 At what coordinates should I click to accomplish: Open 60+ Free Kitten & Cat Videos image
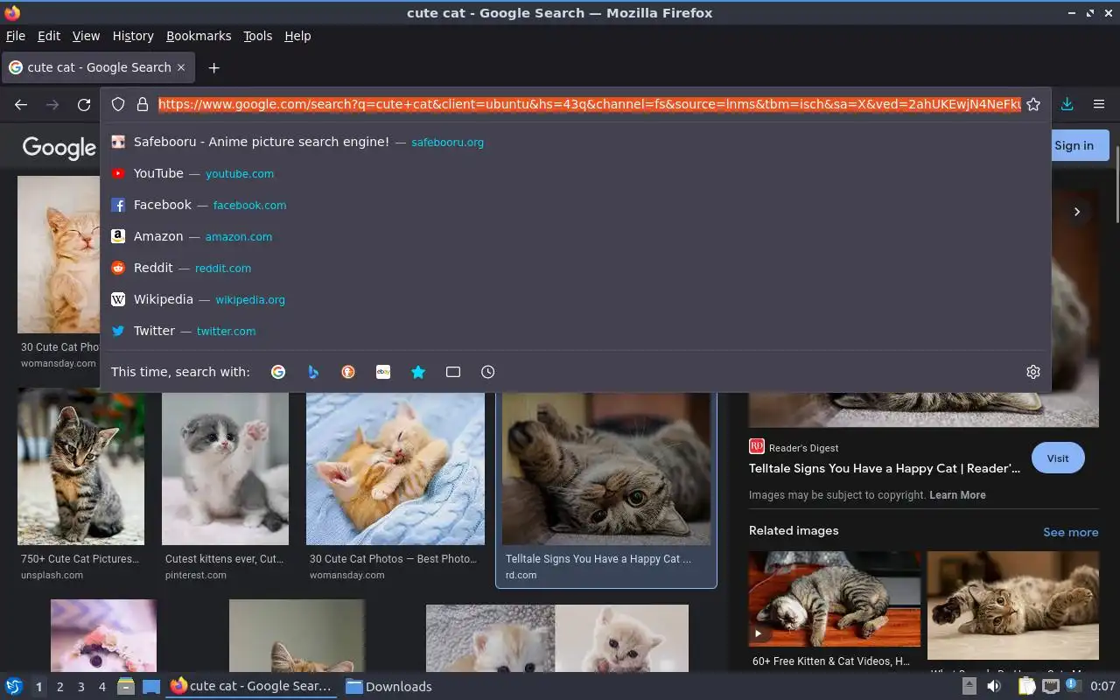[834, 599]
